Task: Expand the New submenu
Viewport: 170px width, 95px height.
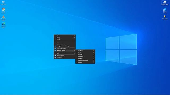Action: tap(65, 53)
